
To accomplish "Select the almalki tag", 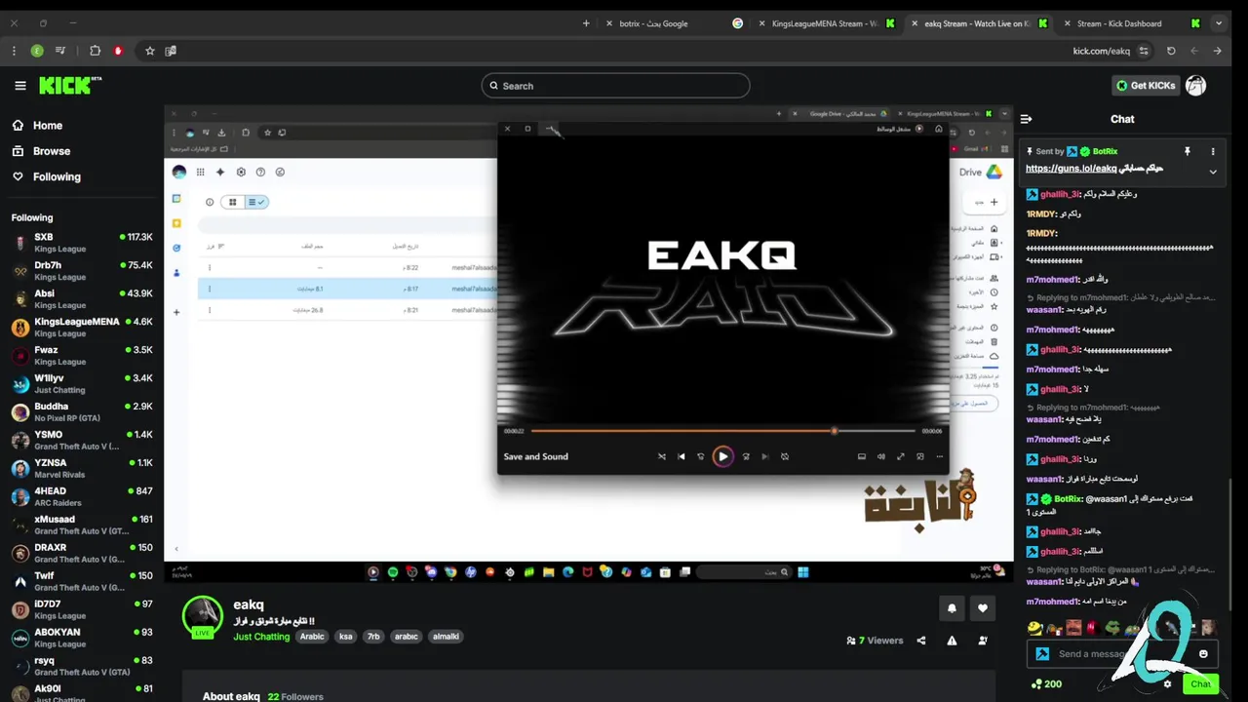I will pyautogui.click(x=446, y=637).
